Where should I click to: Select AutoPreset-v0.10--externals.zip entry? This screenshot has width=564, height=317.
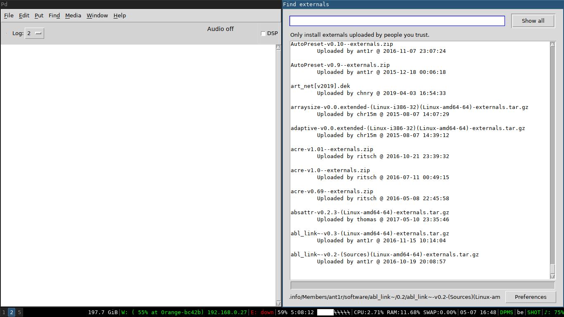click(x=342, y=44)
